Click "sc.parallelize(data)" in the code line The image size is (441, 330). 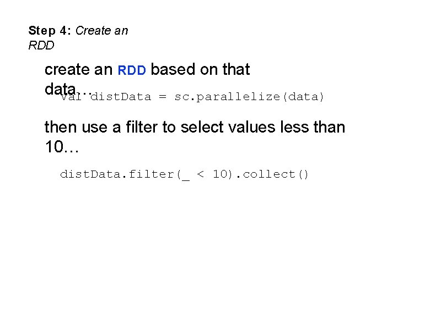(x=249, y=97)
